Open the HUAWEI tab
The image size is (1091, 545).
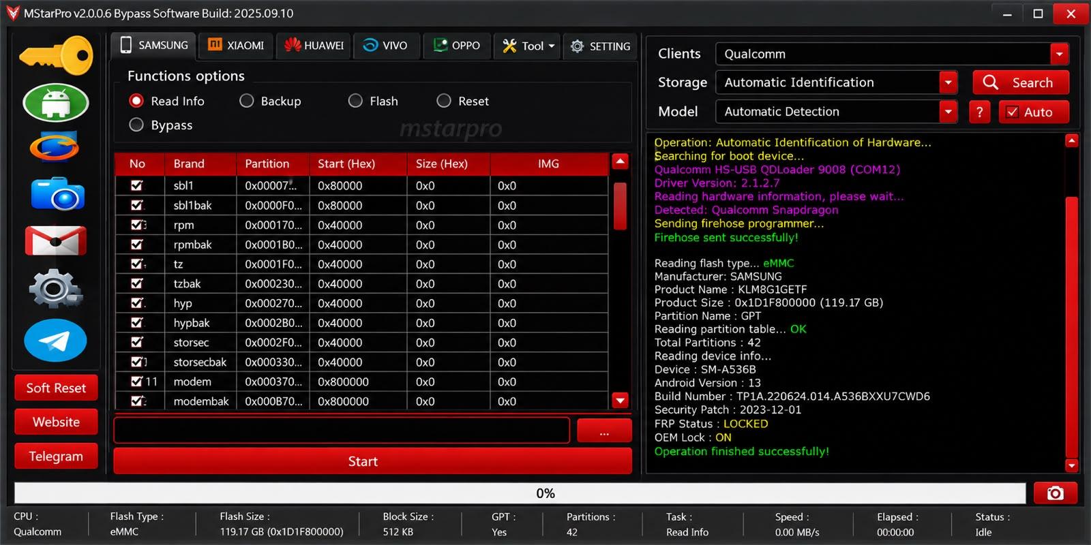(x=314, y=46)
